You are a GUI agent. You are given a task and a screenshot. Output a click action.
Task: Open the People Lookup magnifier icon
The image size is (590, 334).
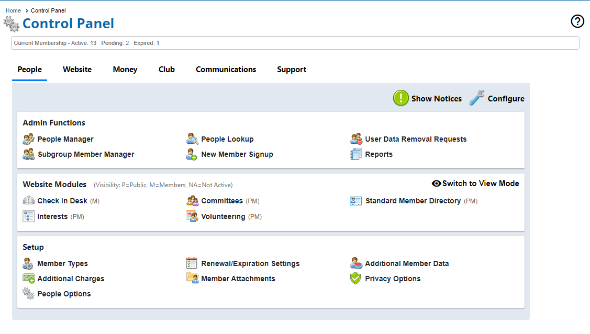tap(192, 139)
